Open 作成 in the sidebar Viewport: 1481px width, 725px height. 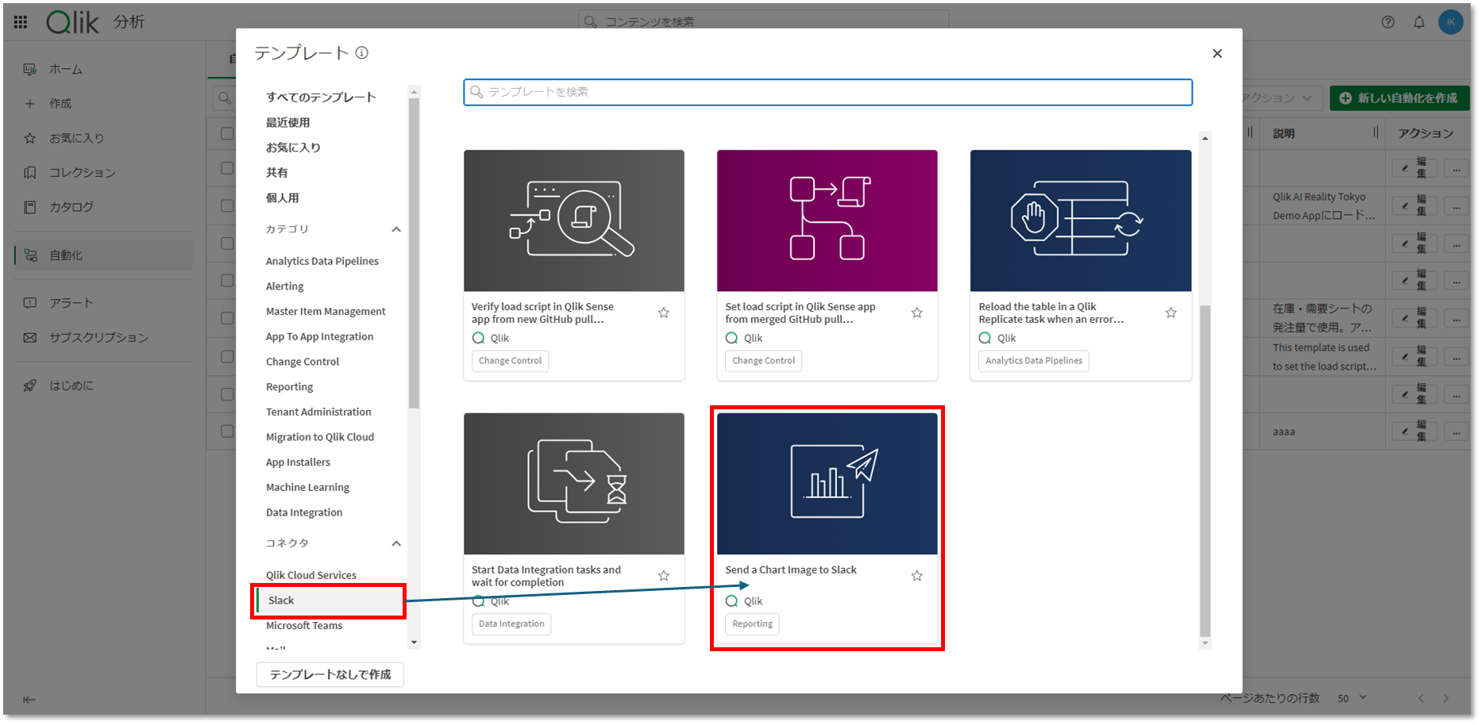(103, 103)
